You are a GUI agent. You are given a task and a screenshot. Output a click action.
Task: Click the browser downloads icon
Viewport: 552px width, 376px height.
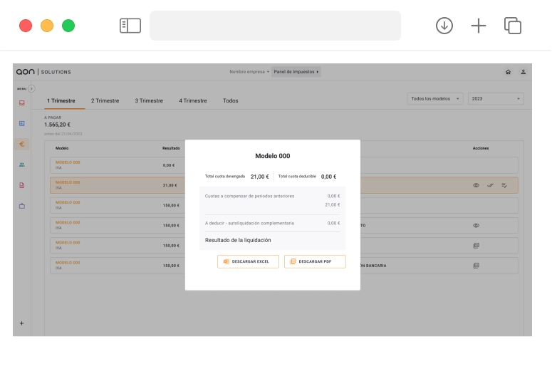(444, 26)
